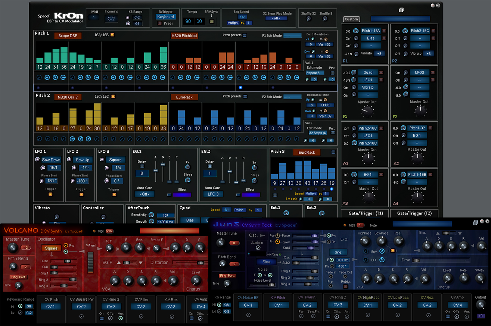This screenshot has width=491, height=326.
Task: Click the JunS Output knob
Action: pyautogui.click(x=481, y=305)
